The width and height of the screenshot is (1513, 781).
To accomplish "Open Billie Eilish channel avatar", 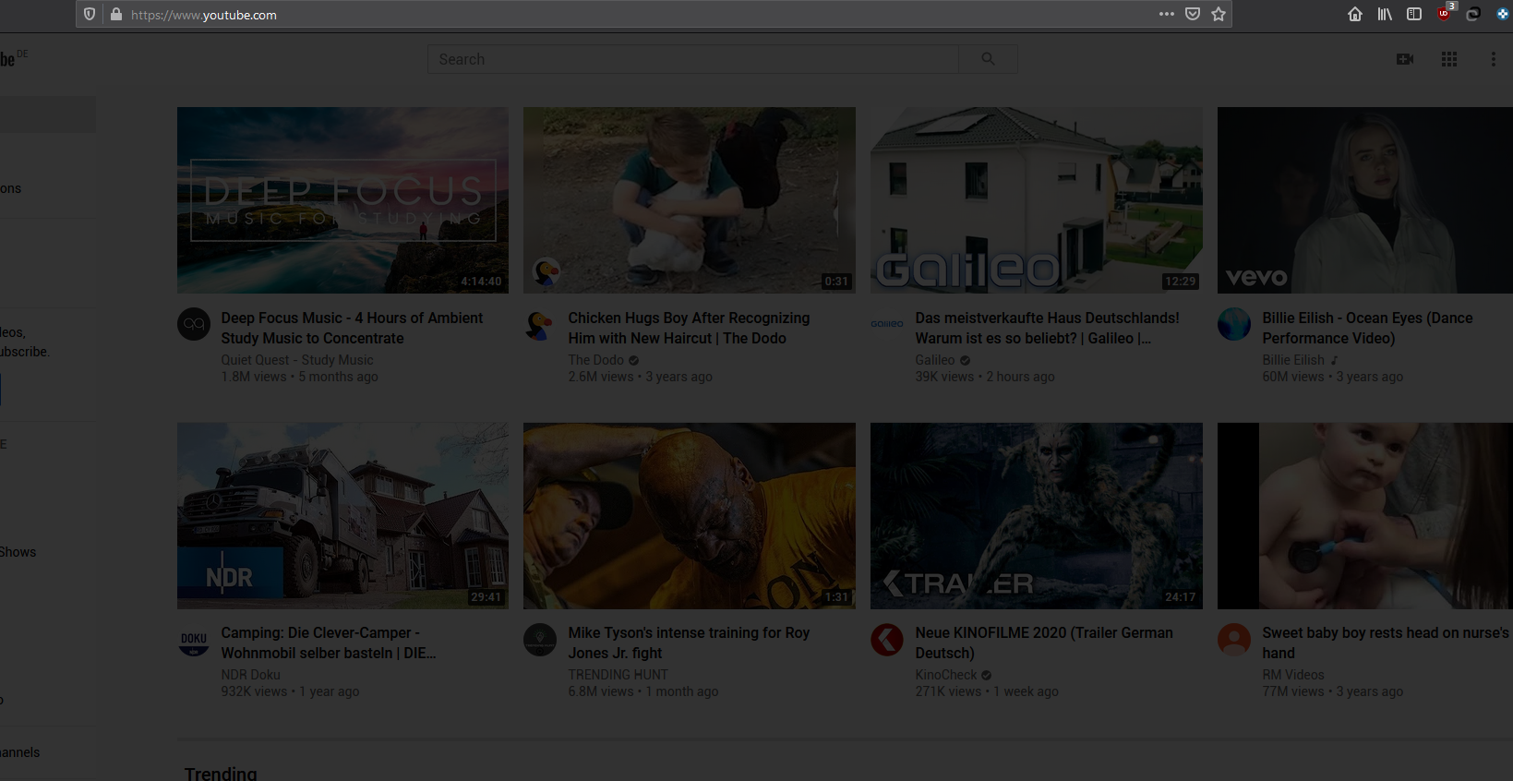I will coord(1234,324).
